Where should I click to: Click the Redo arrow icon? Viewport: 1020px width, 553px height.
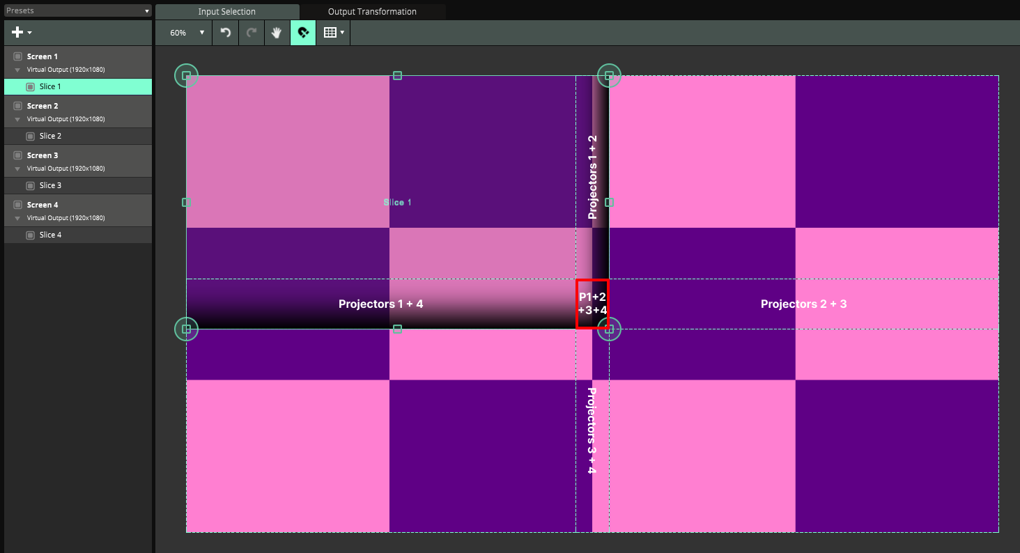(252, 33)
